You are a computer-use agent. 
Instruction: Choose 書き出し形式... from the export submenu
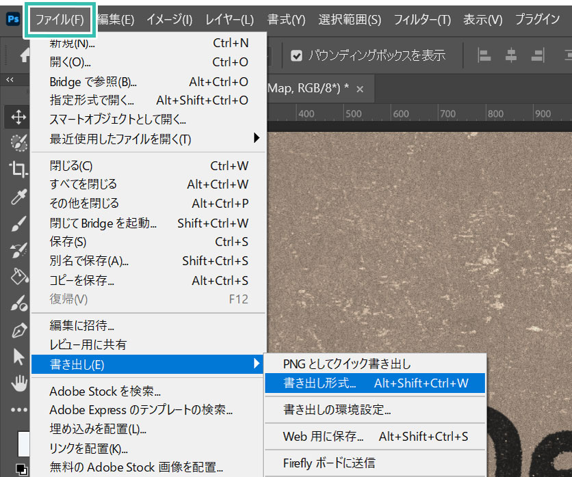pos(375,383)
